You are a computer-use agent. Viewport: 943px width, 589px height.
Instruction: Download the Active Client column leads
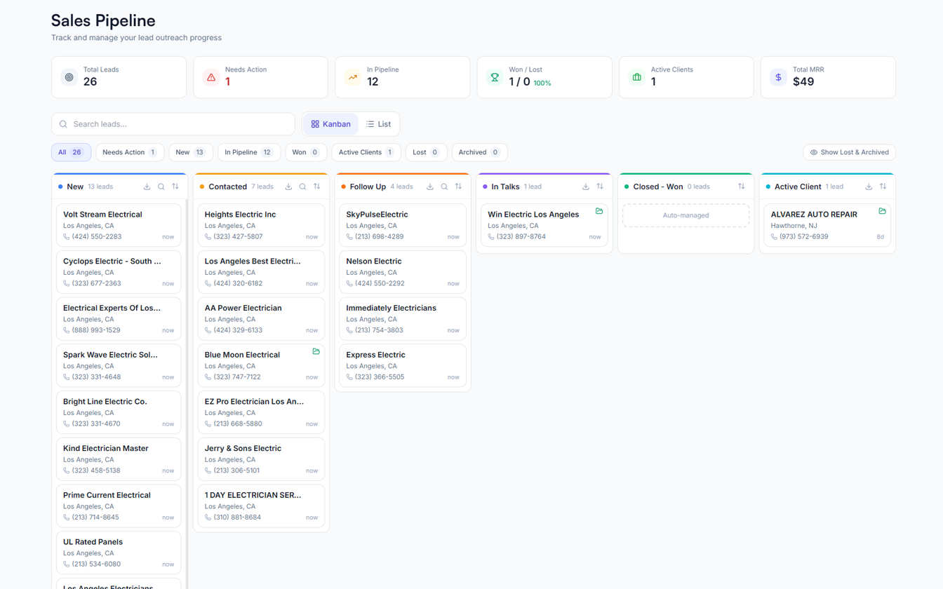869,187
